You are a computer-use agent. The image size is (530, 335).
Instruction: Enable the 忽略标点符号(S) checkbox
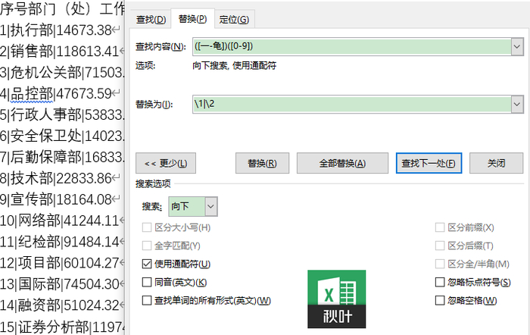440,282
